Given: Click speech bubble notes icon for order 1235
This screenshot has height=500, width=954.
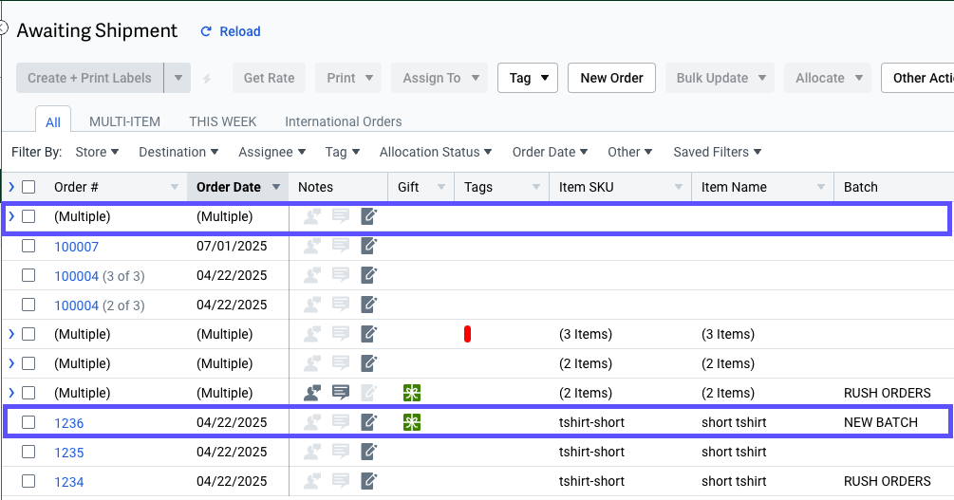Looking at the screenshot, I should tap(341, 452).
